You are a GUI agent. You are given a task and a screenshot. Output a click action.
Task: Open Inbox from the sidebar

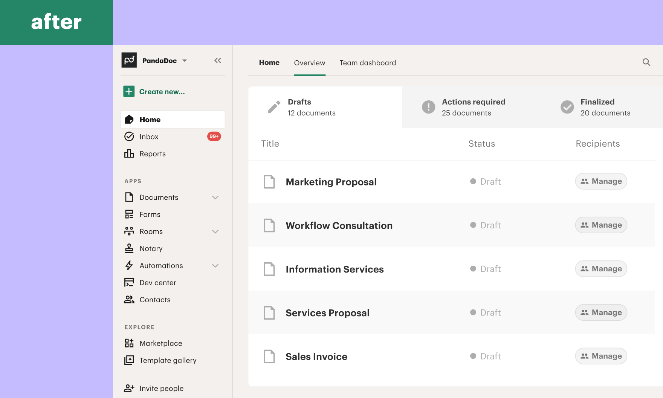point(149,137)
